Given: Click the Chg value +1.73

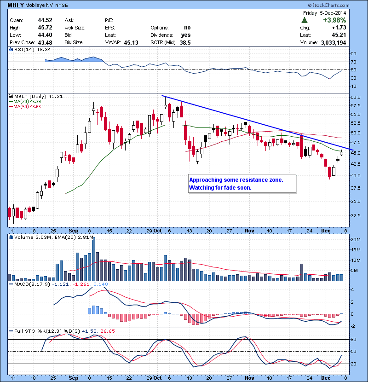Looking at the screenshot, I should pyautogui.click(x=339, y=28).
